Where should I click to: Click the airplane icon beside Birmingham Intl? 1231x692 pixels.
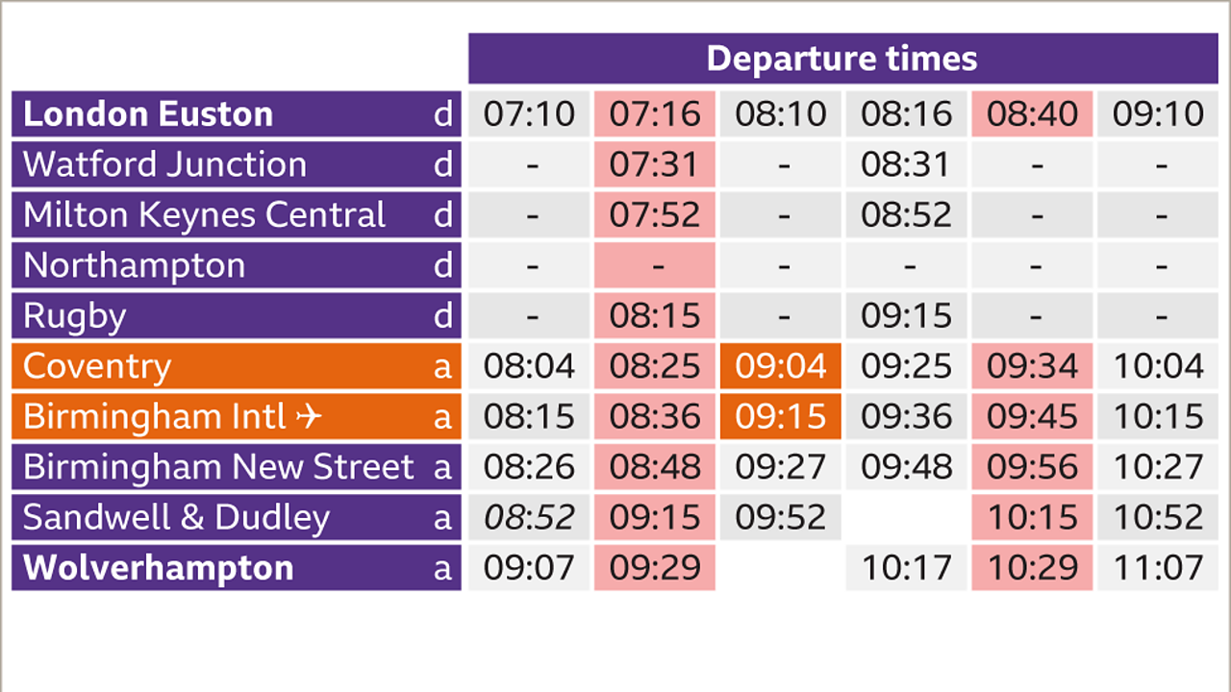307,416
